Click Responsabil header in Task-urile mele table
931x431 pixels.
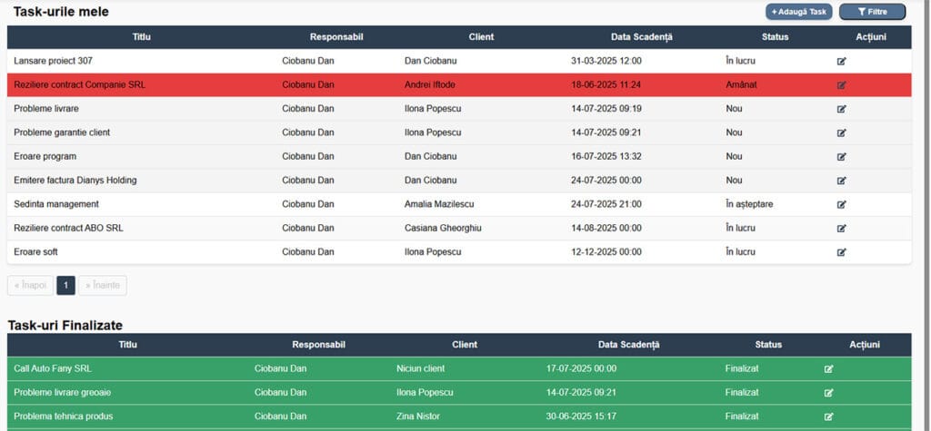coord(336,37)
